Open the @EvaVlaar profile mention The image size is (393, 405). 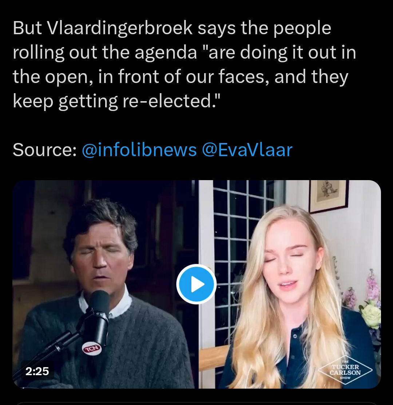(247, 150)
